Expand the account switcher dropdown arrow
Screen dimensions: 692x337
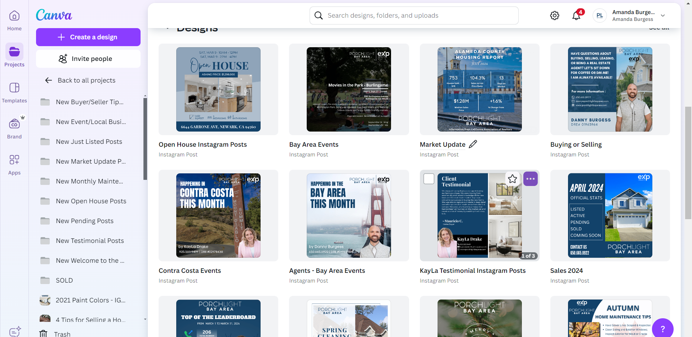pos(663,15)
